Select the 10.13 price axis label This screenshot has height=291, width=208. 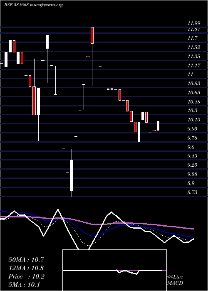coord(194,120)
